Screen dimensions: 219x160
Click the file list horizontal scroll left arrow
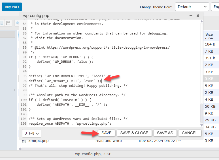click(x=20, y=149)
